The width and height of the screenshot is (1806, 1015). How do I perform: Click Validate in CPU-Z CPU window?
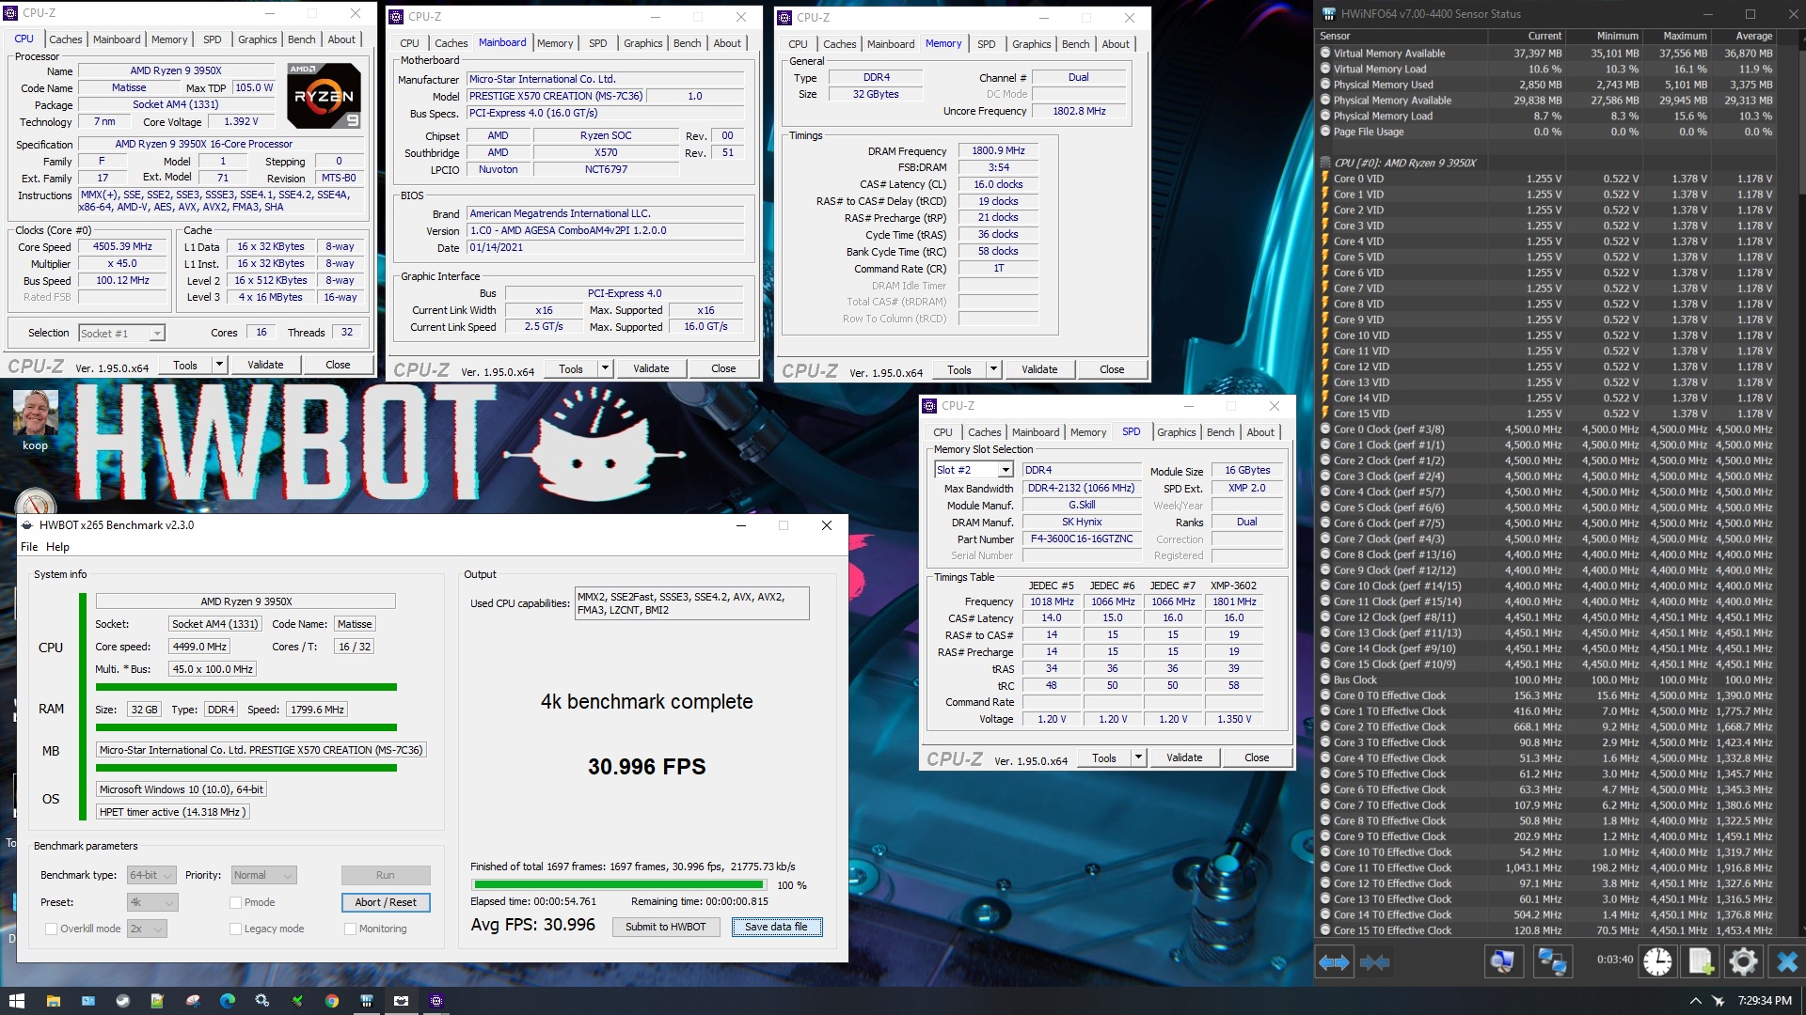(265, 365)
